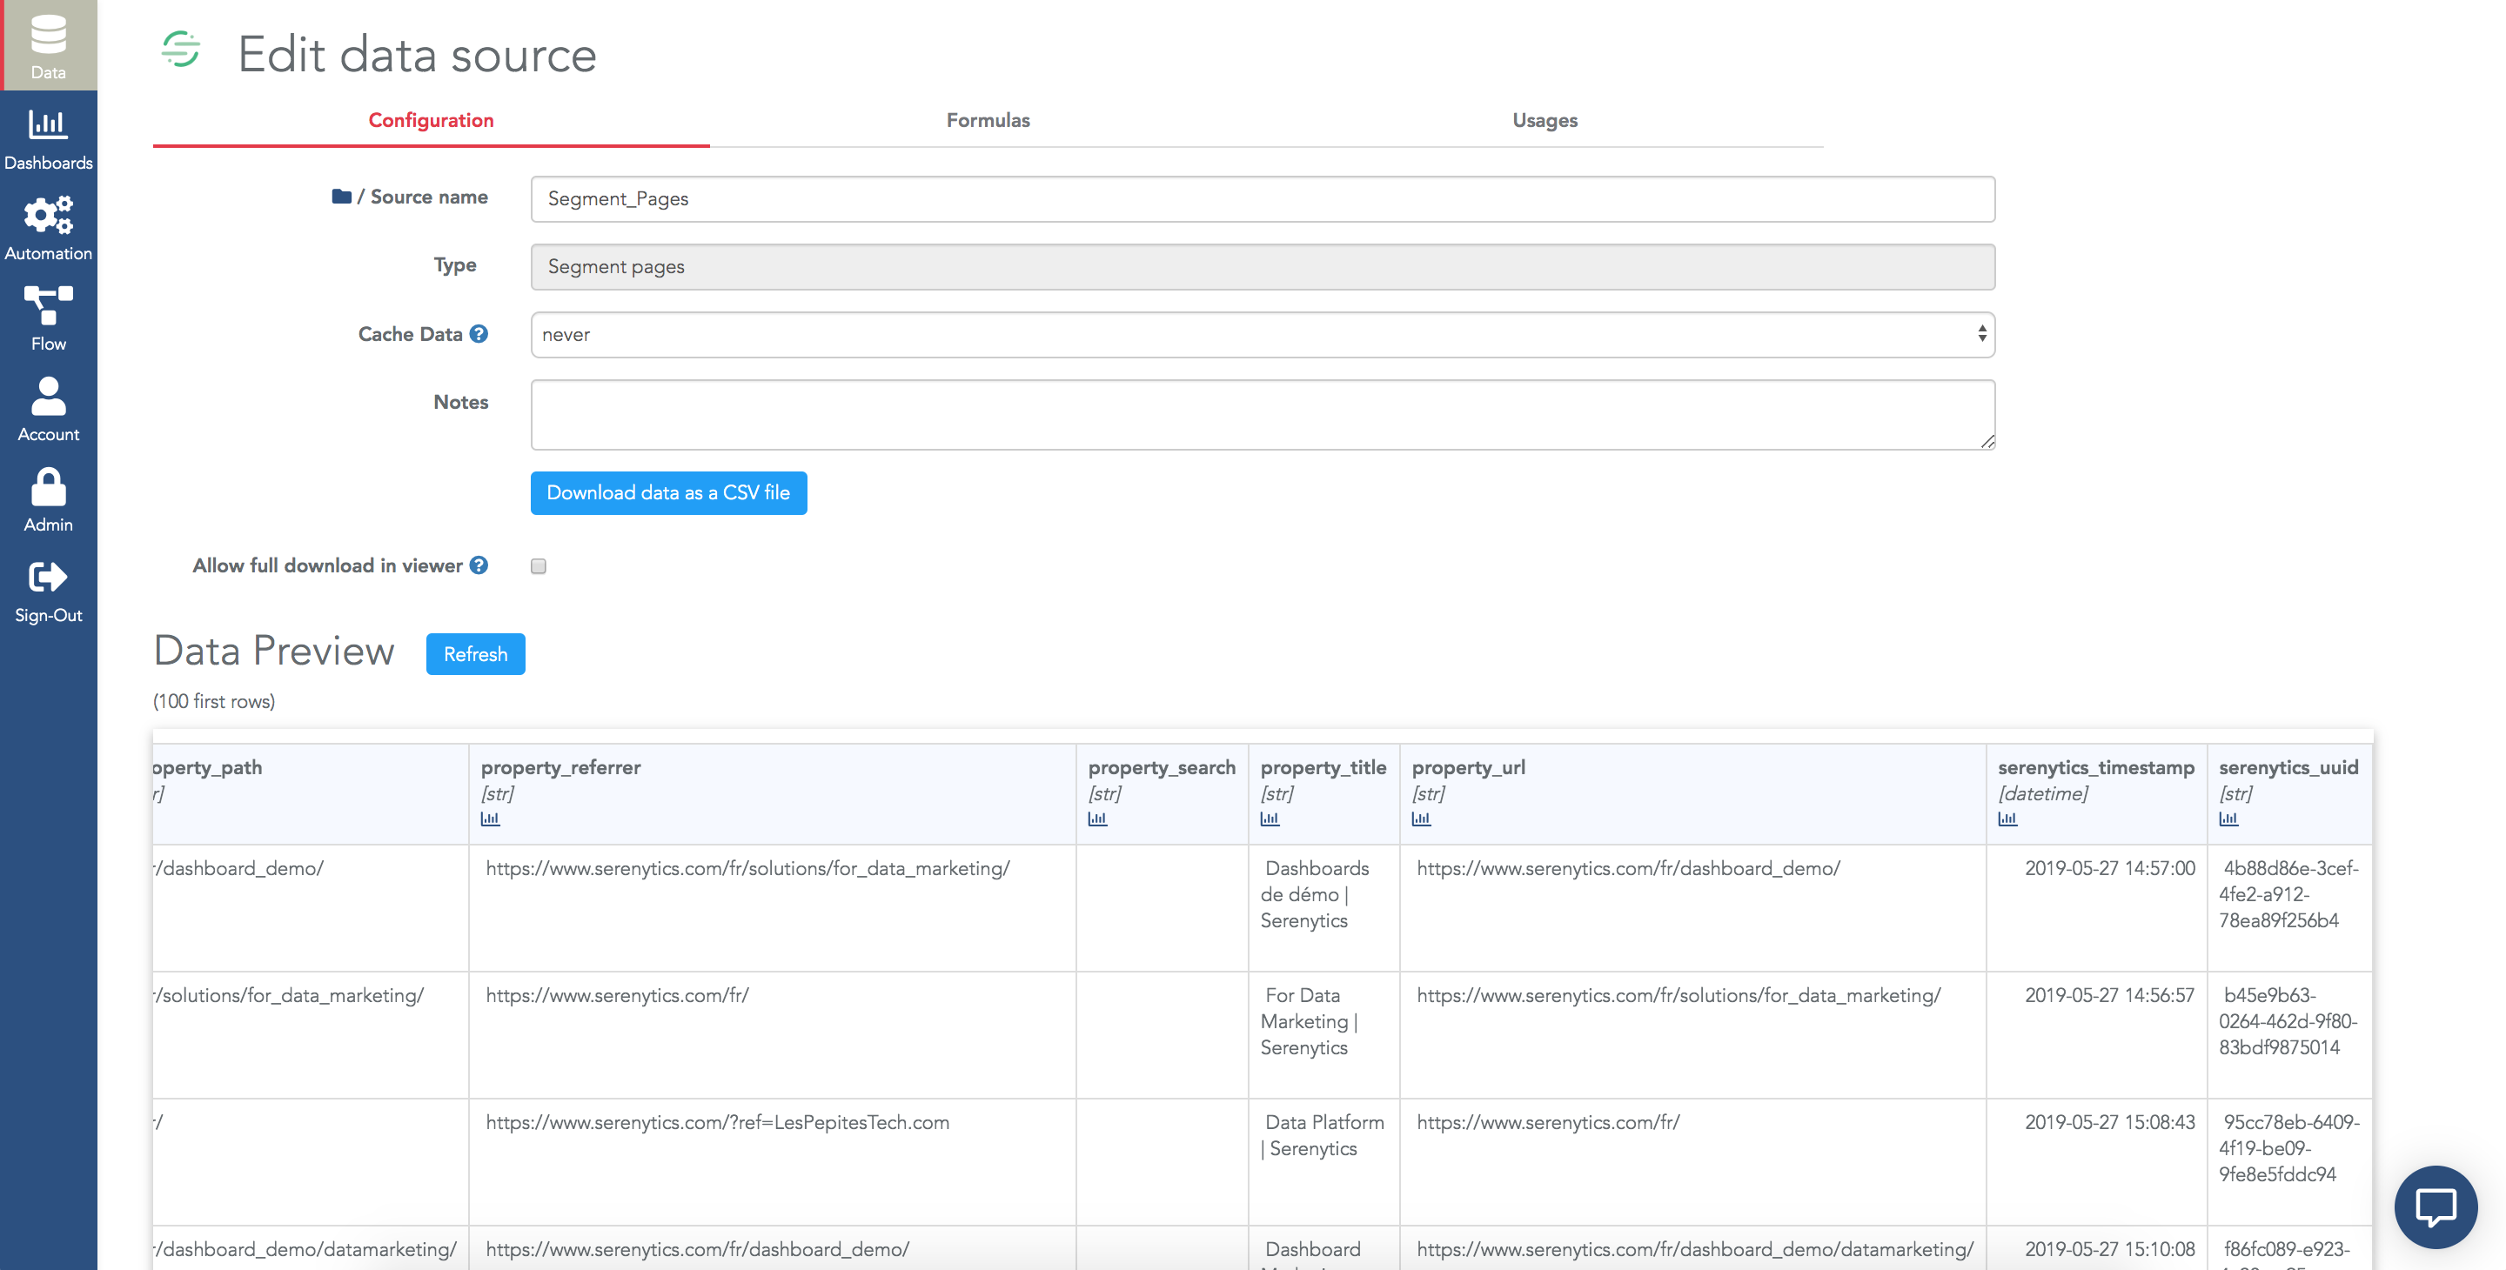Viewport: 2506px width, 1270px height.
Task: Click timestamp 2019-05-27 14:57:00
Action: (x=2109, y=868)
